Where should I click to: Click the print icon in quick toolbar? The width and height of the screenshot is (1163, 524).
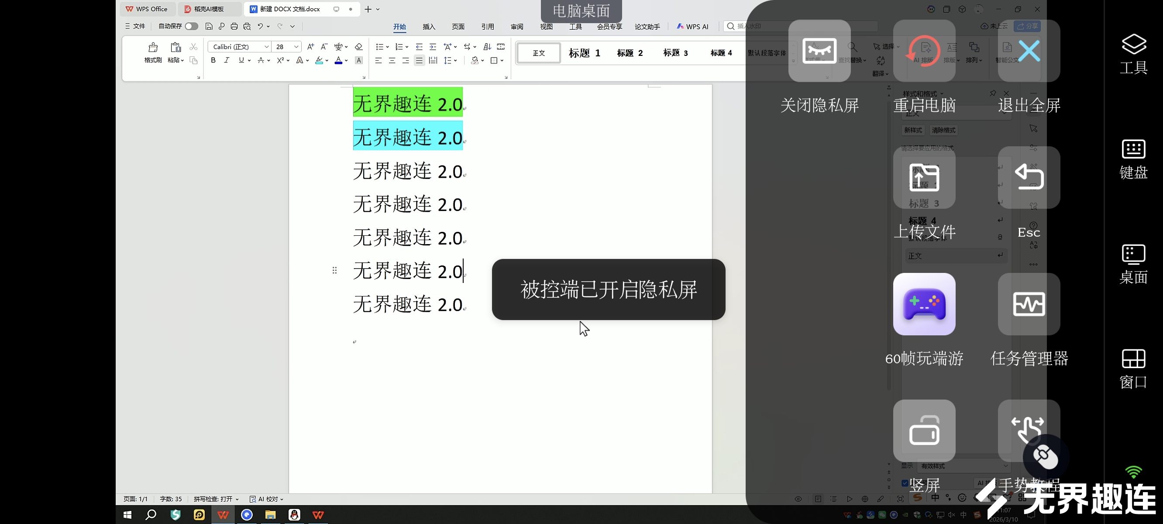(x=234, y=26)
